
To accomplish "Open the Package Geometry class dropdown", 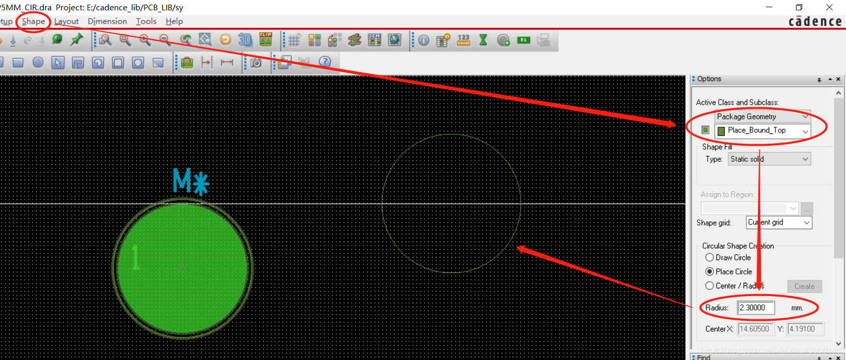I will tap(762, 117).
